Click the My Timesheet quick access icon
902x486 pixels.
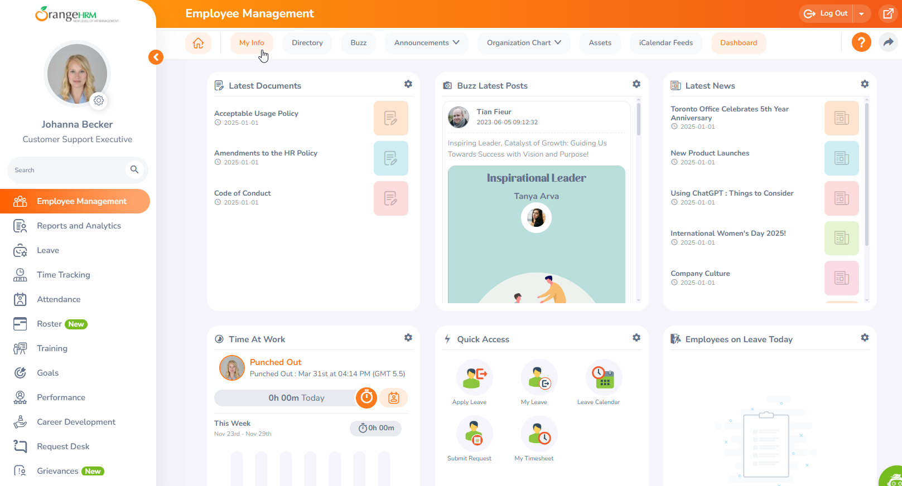tap(539, 434)
